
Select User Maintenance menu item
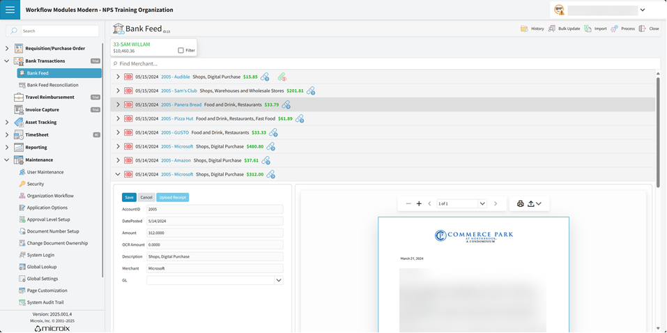tap(45, 172)
